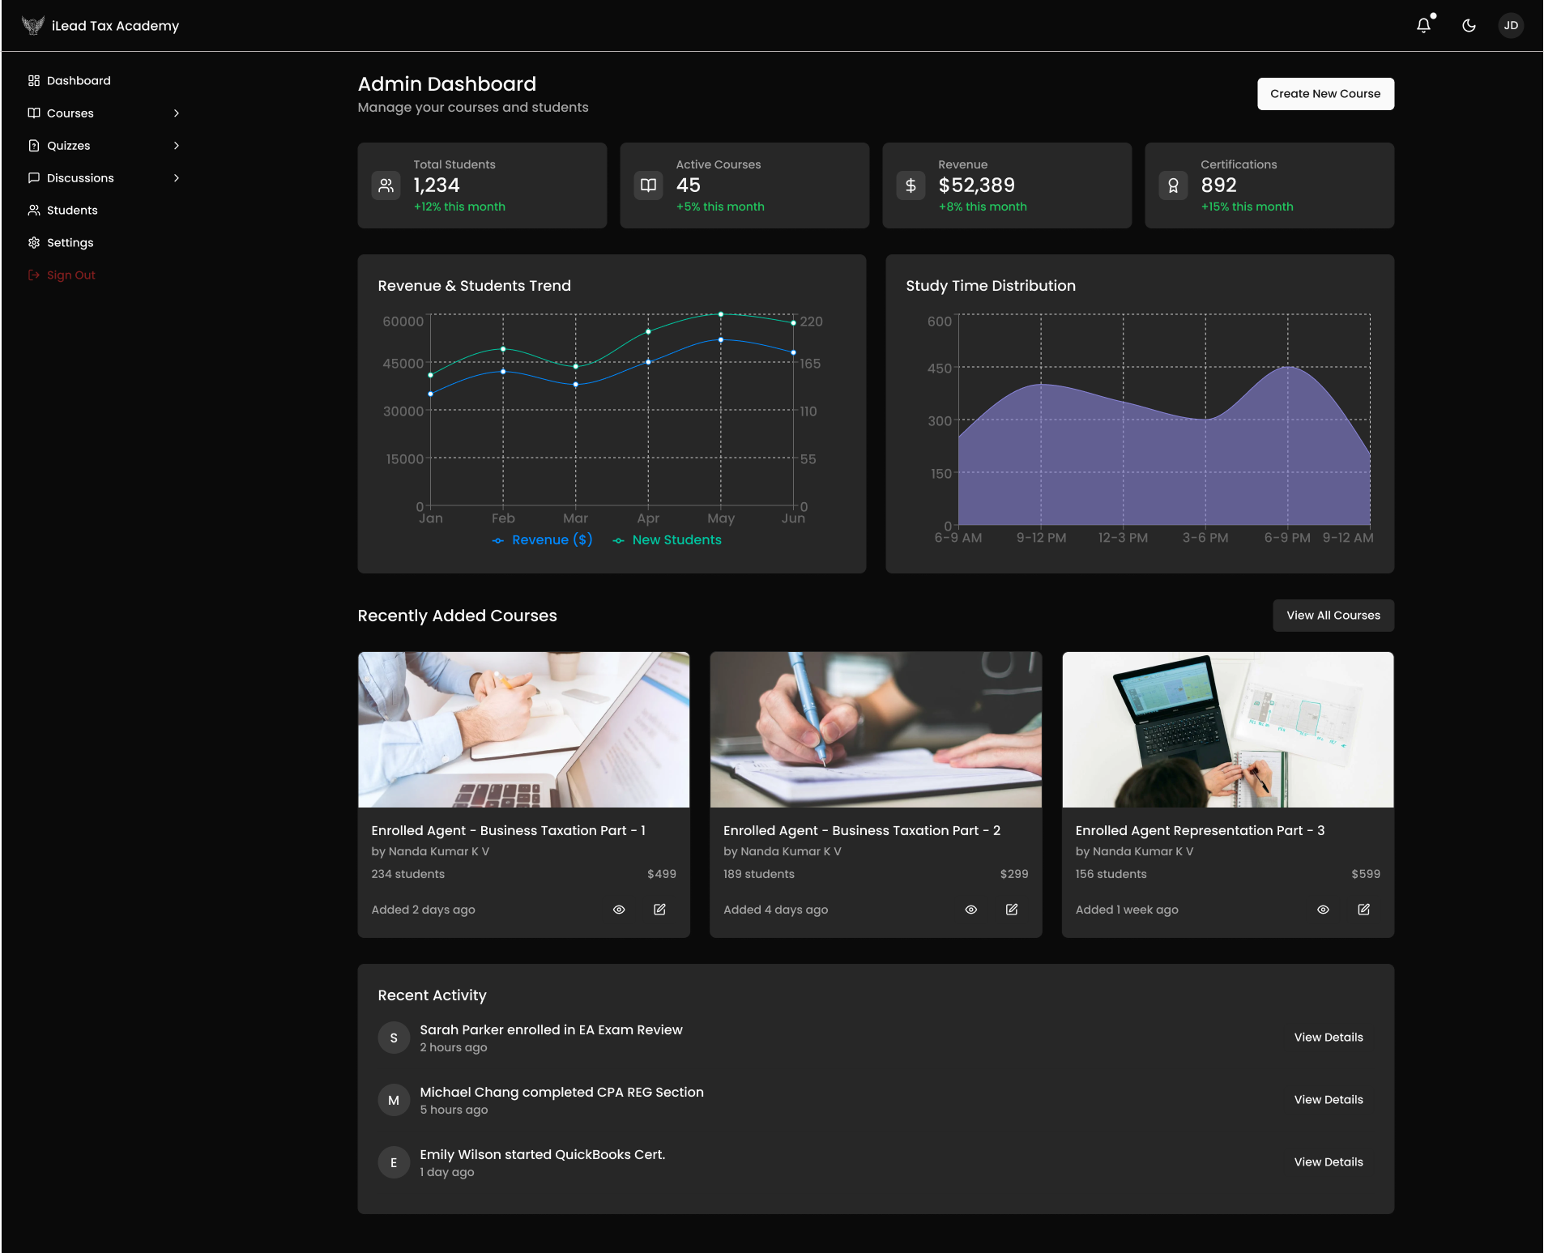Expand the Discussions sidebar section
Image resolution: width=1544 pixels, height=1253 pixels.
(x=176, y=178)
